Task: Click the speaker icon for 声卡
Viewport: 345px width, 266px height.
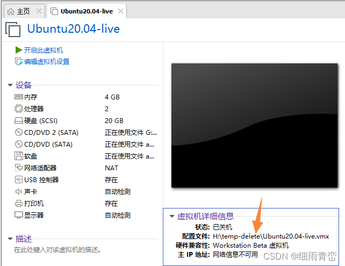Action: (x=19, y=192)
